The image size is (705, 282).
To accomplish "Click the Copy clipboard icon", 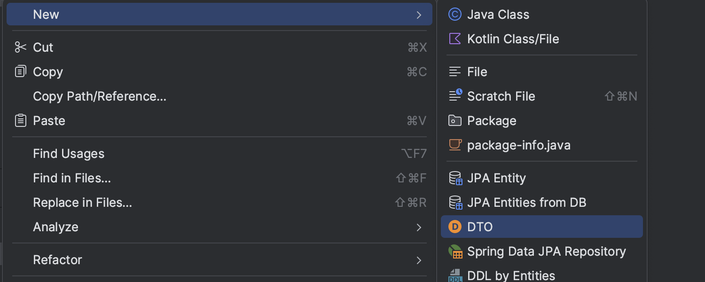I will point(21,71).
